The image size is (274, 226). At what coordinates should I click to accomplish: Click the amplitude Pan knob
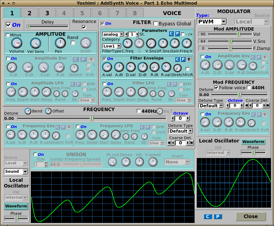60,43
